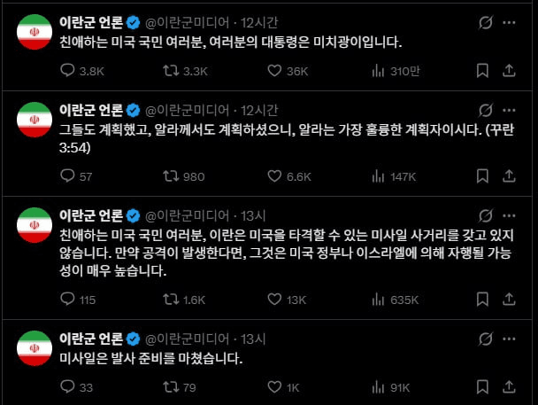Bookmark the first tweet about 대통령
Viewport: 538px width, 405px height.
tap(482, 71)
